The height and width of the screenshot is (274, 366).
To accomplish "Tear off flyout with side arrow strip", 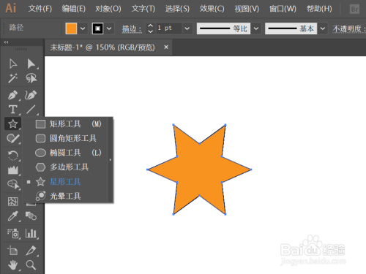I will click(111, 160).
